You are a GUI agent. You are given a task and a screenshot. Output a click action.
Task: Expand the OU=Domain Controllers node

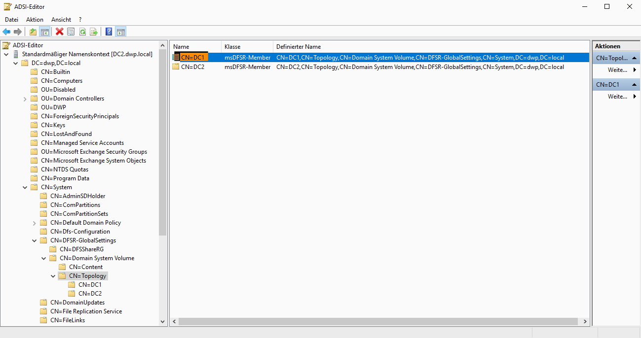pos(25,99)
